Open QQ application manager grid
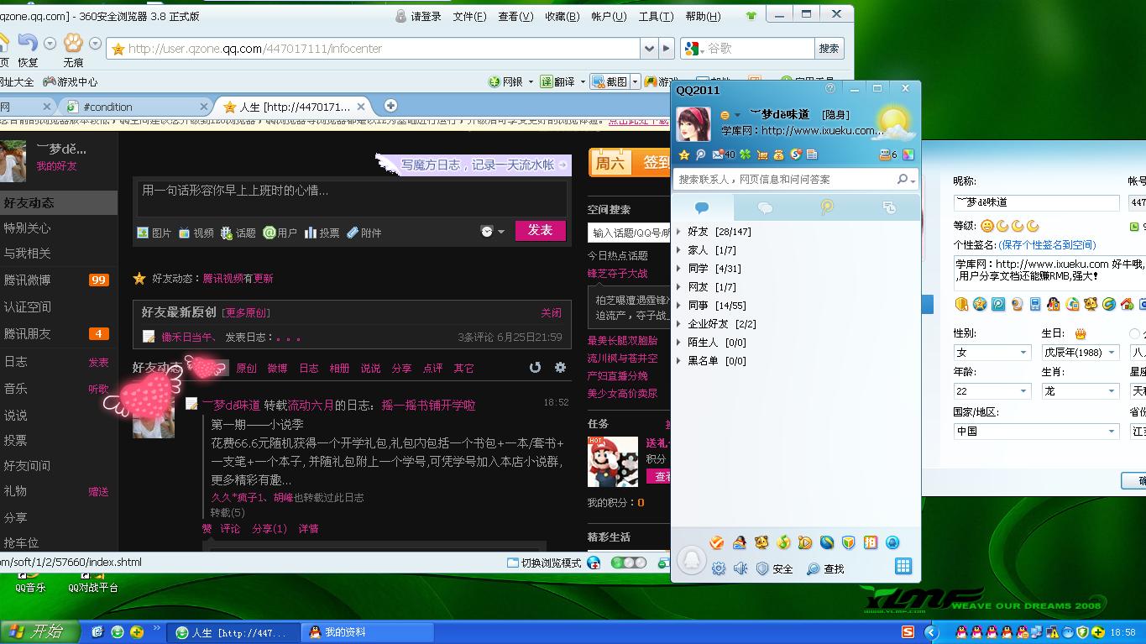Viewport: 1146px width, 644px height. pyautogui.click(x=903, y=566)
